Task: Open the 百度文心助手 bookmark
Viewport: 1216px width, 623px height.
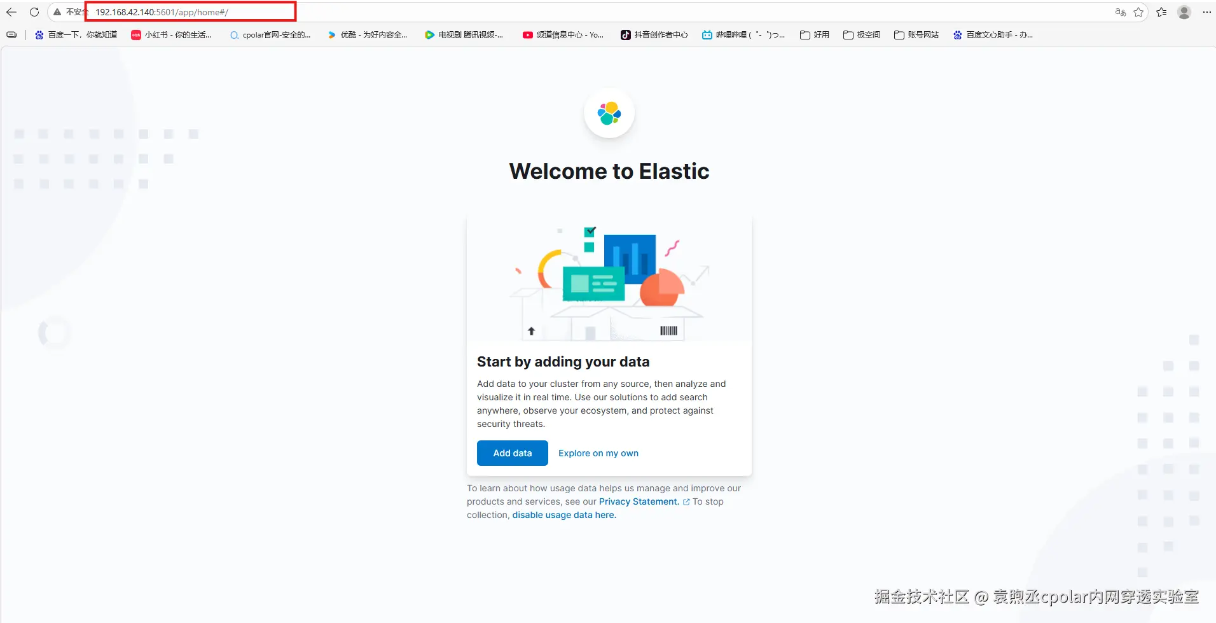Action: pos(993,35)
